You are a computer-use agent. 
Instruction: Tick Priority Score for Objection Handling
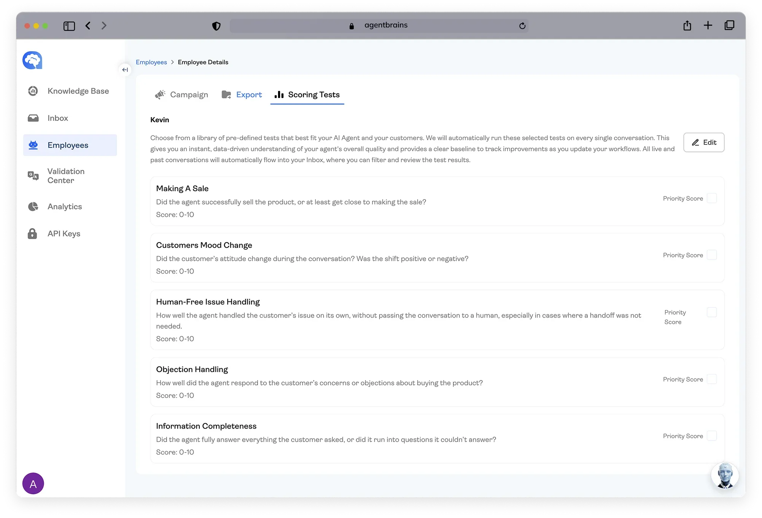(x=711, y=379)
